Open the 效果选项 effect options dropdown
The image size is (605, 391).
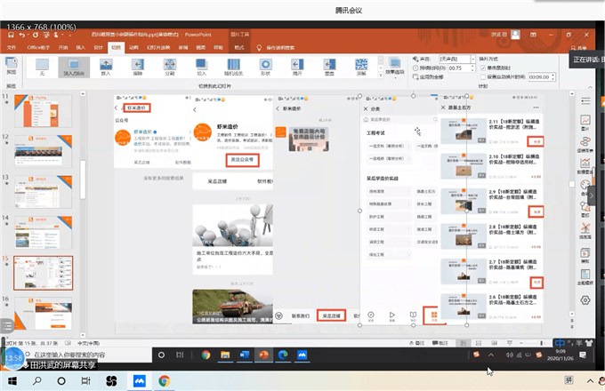click(392, 67)
